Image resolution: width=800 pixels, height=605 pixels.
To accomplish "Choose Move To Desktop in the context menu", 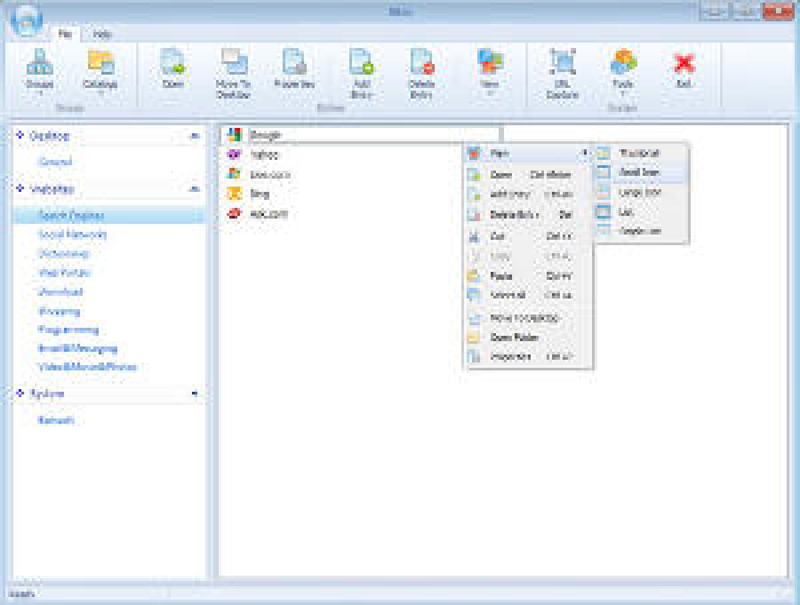I will click(x=528, y=318).
